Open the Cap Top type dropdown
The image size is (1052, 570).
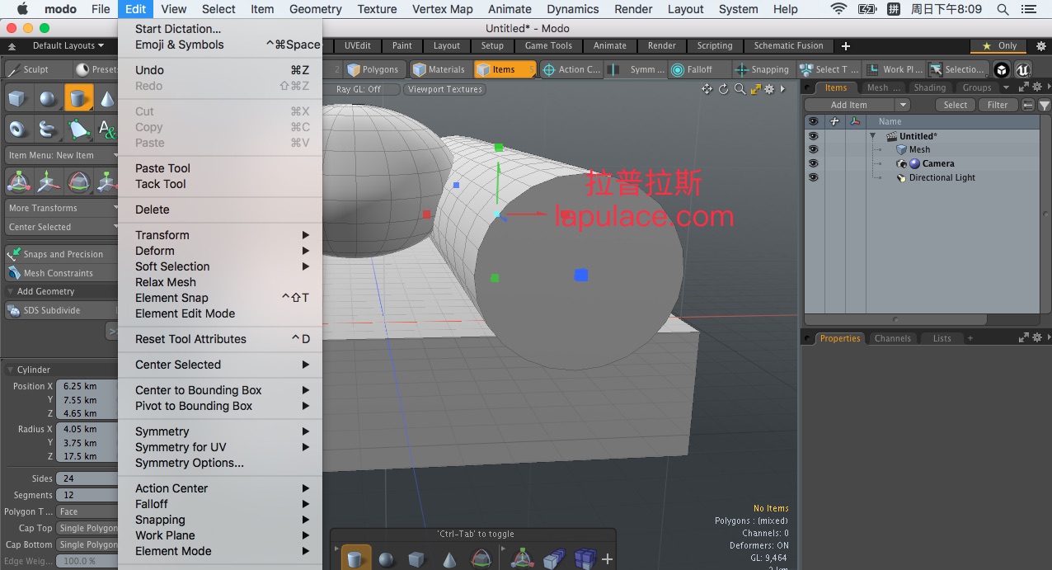(88, 528)
